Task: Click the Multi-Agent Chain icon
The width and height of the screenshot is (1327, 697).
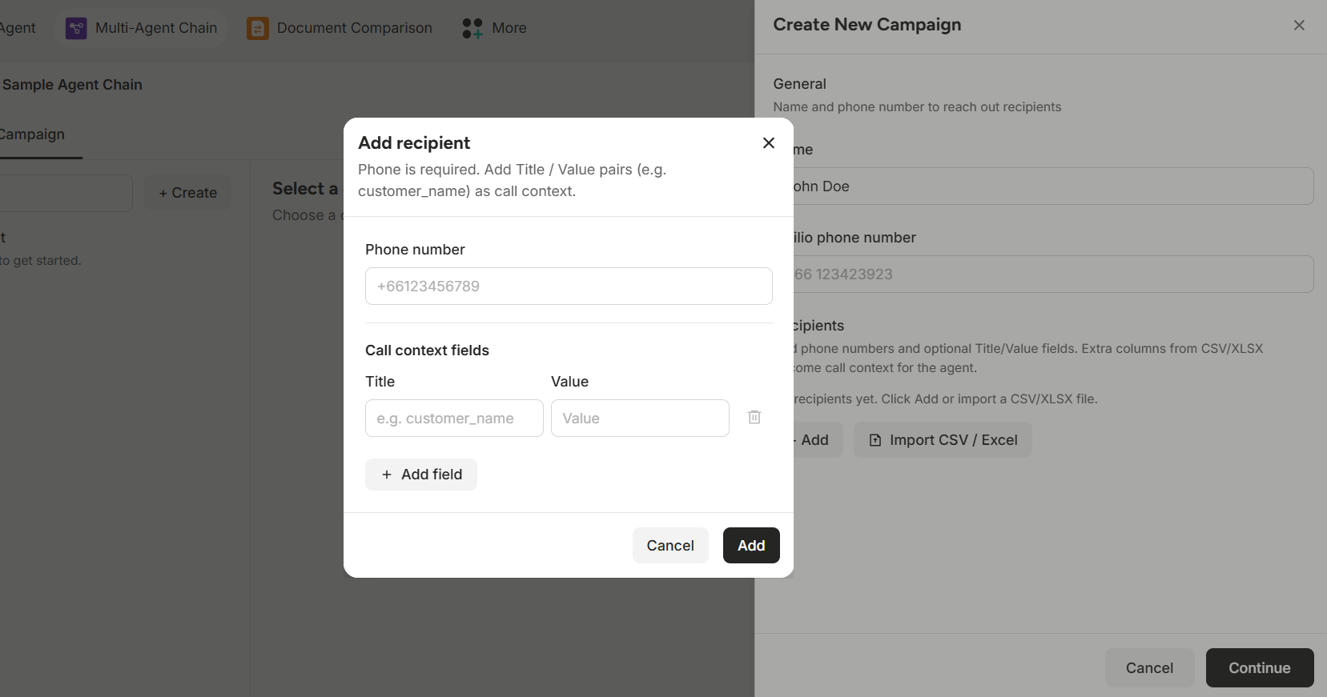Action: click(76, 29)
